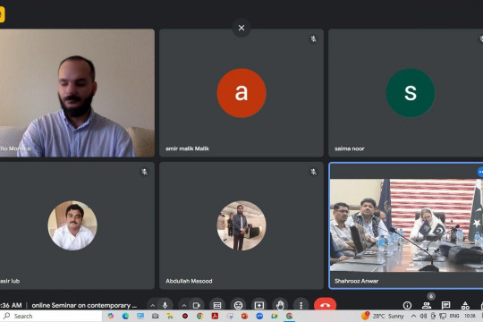
Task: Switch to active Chrome window on taskbar
Action: point(289,316)
